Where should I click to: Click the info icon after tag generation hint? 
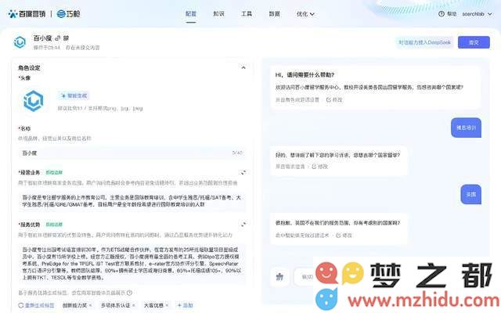(129, 293)
